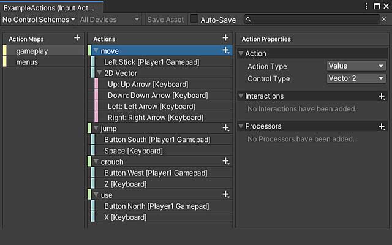Collapse the crouch action foldout
Viewport: 392px width, 245px height.
pyautogui.click(x=96, y=162)
